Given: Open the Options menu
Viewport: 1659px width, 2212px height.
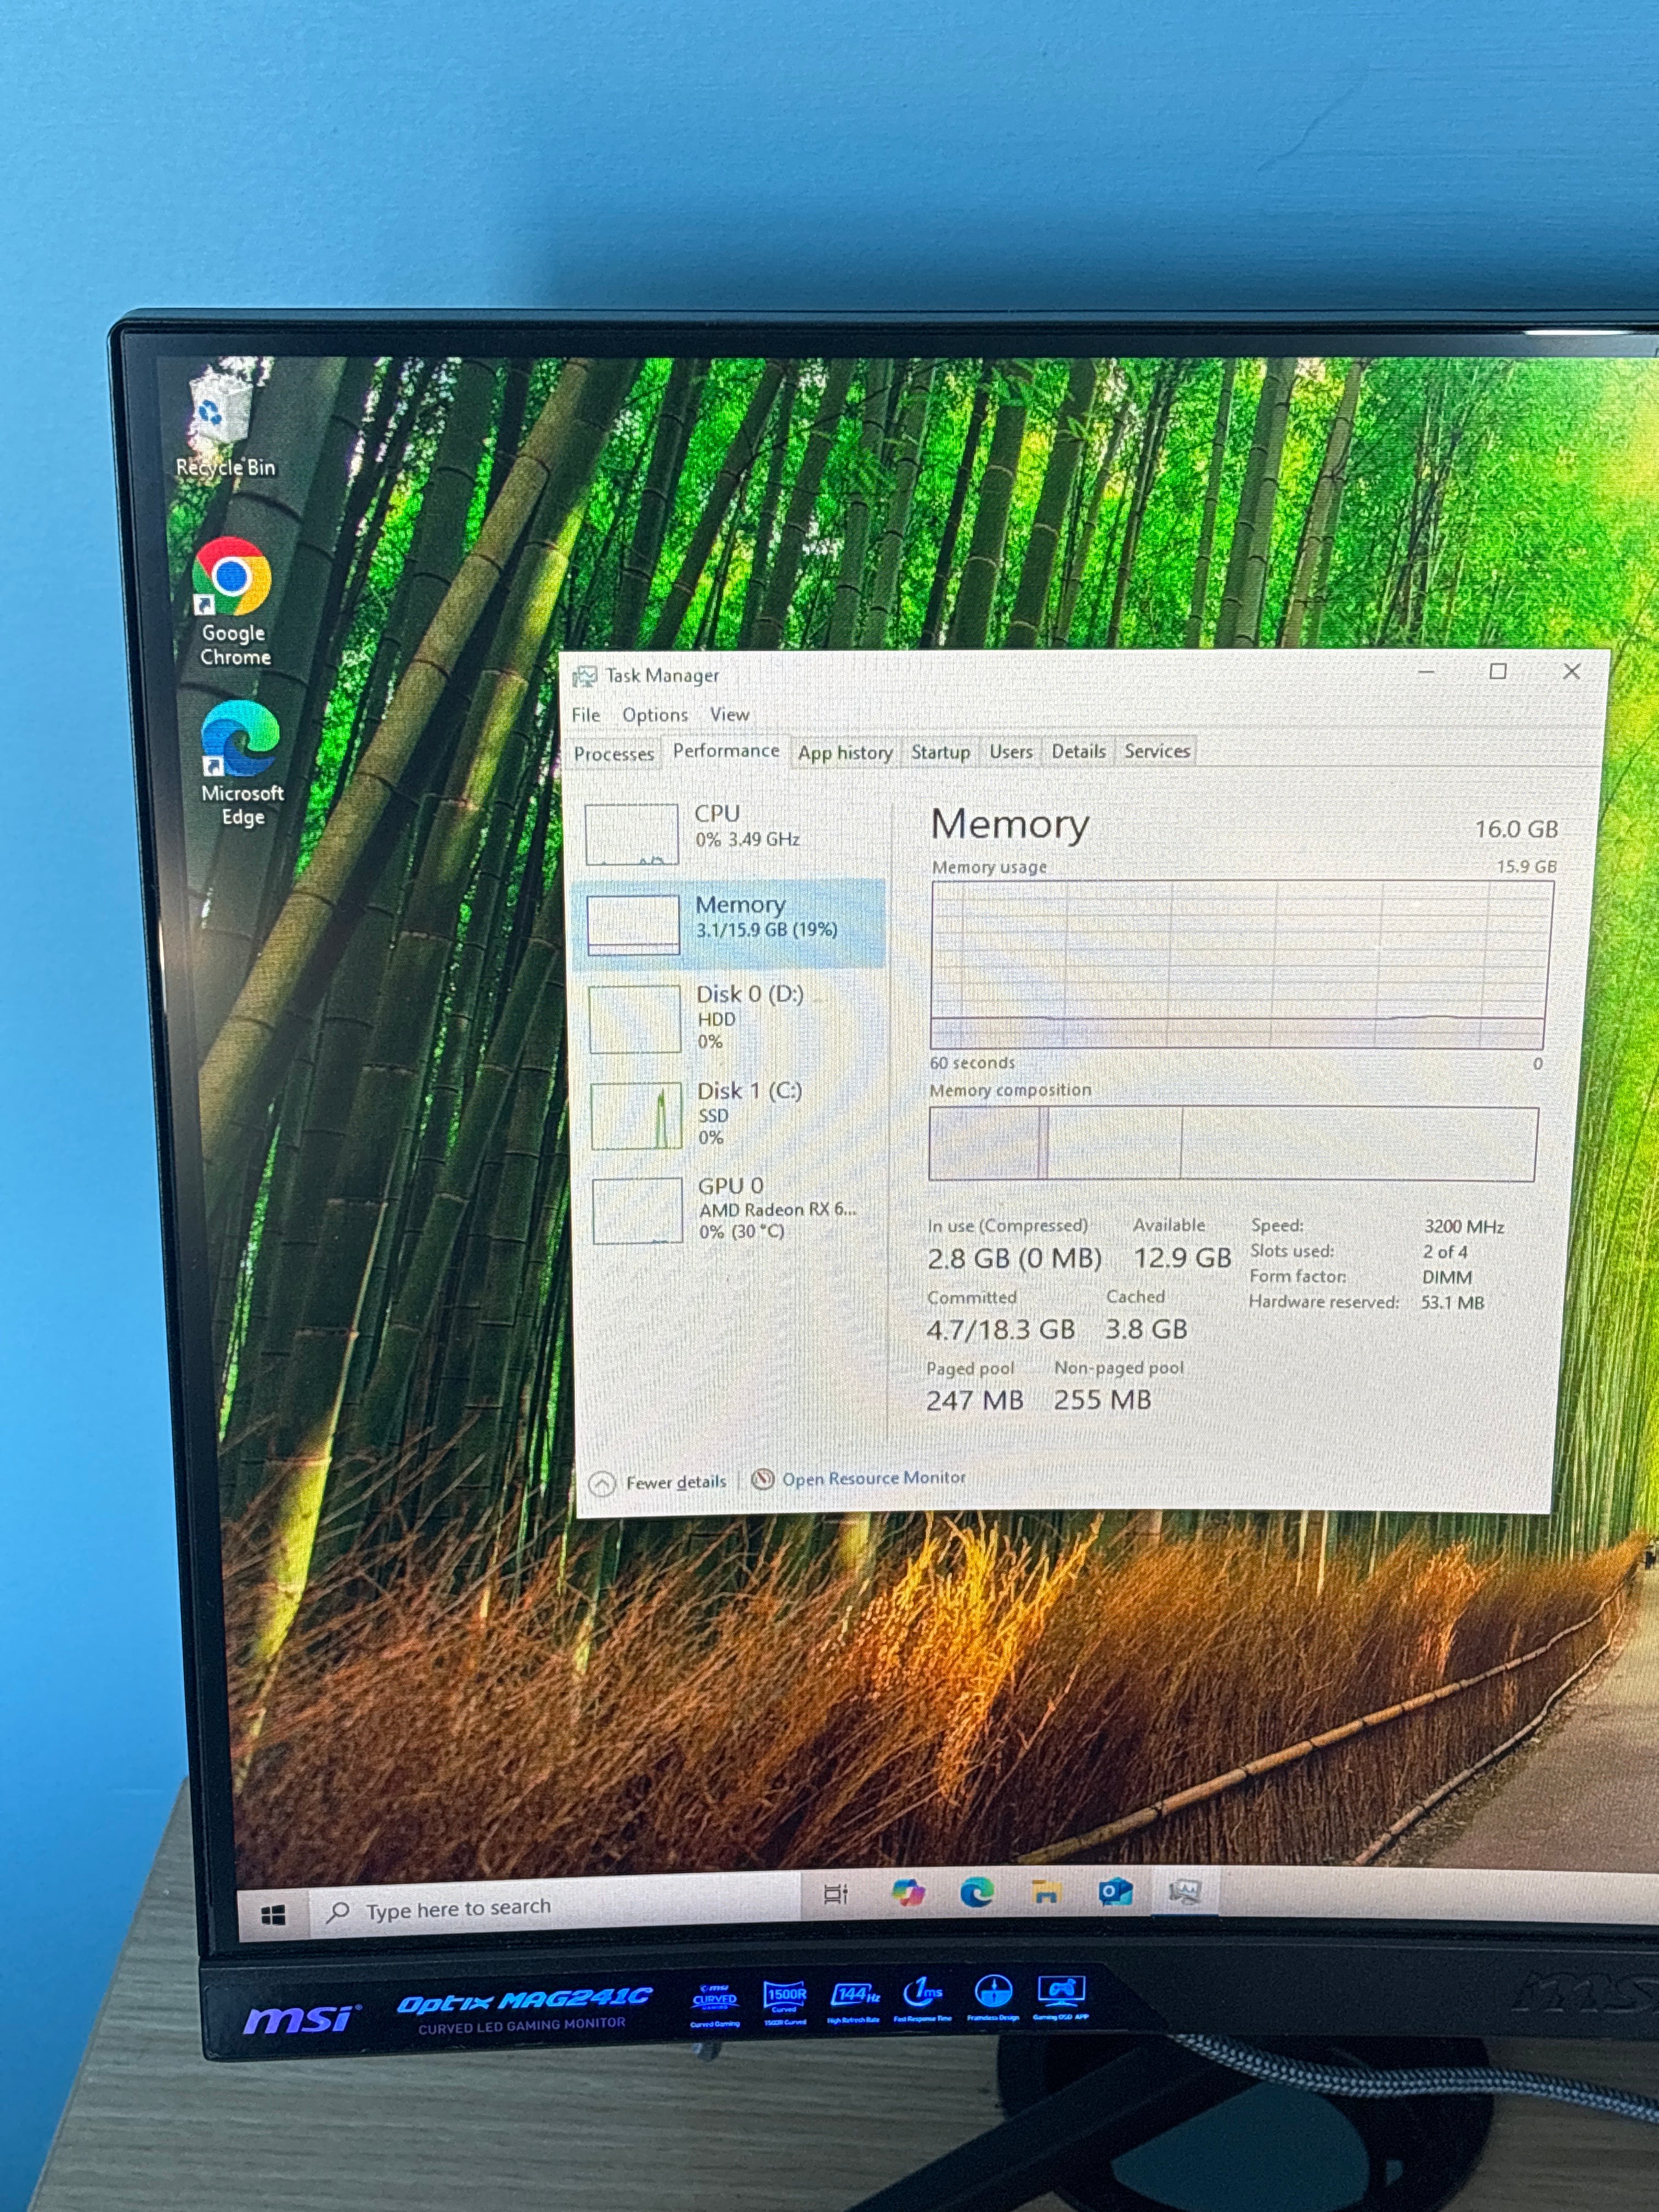Looking at the screenshot, I should (655, 715).
